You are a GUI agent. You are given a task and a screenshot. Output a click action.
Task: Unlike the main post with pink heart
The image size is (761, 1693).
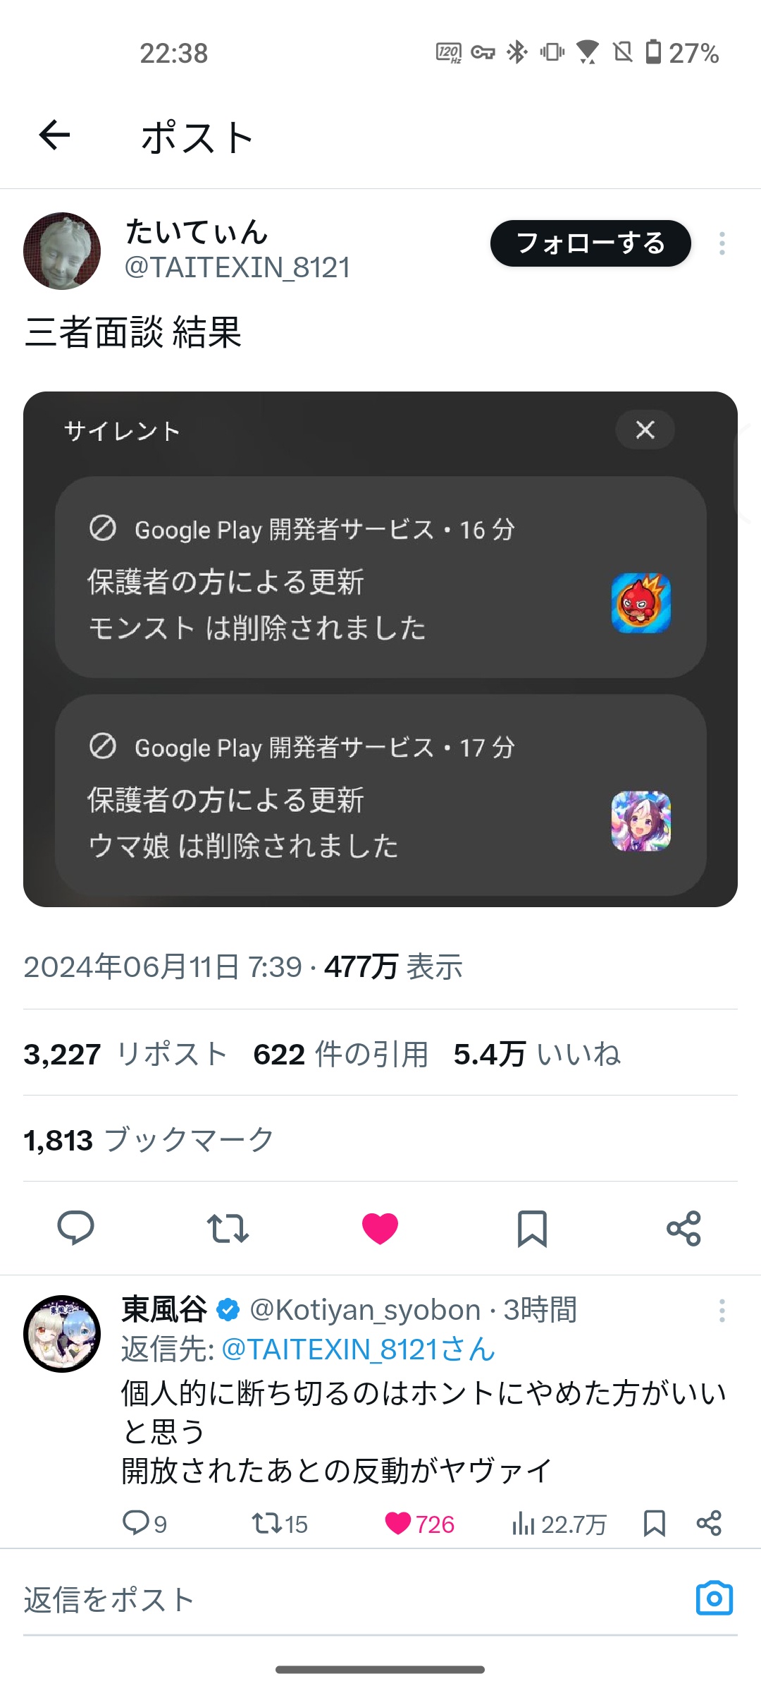pyautogui.click(x=380, y=1228)
